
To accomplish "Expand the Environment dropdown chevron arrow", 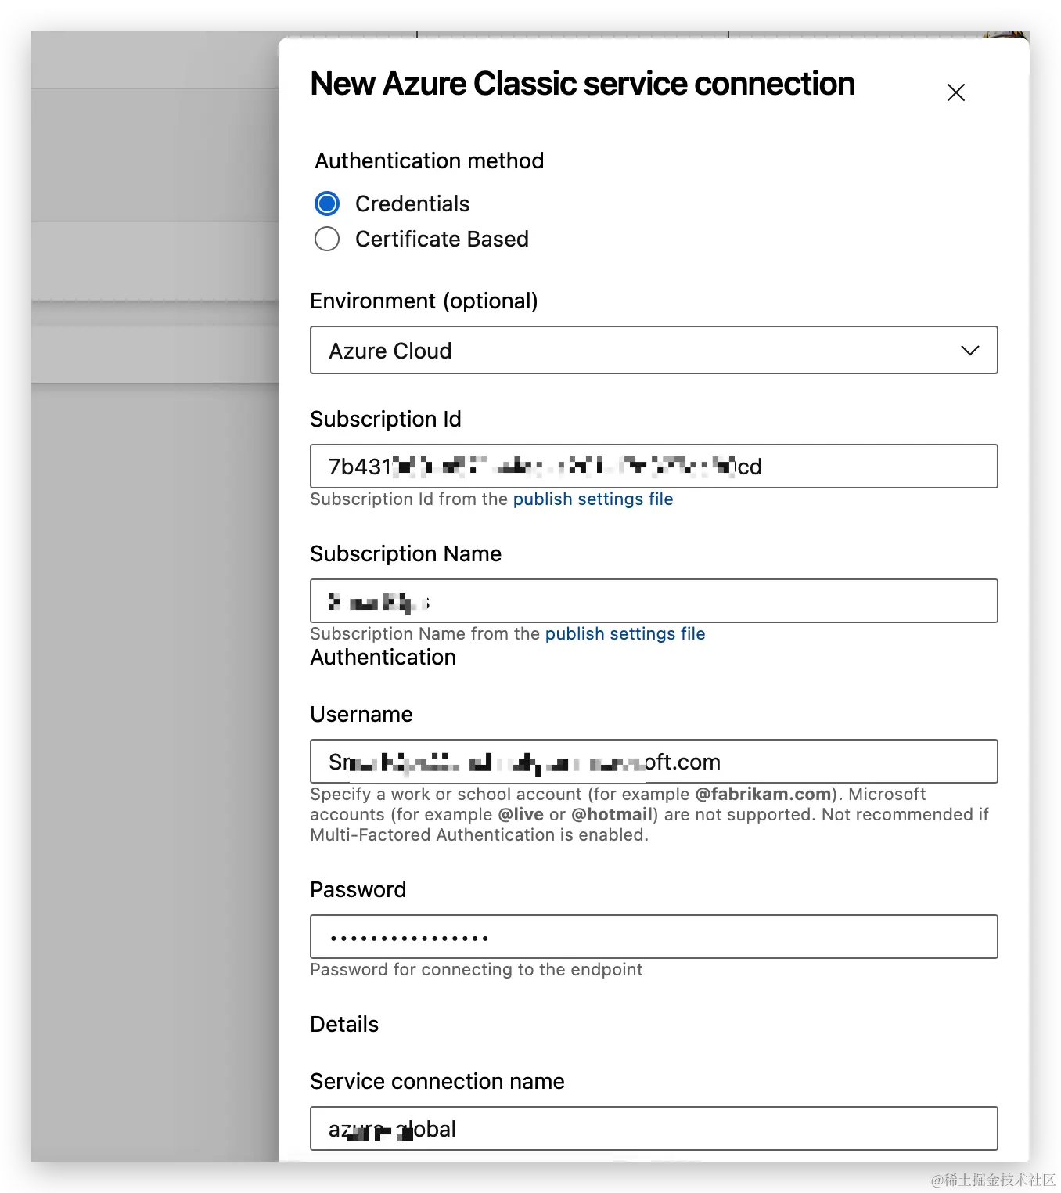I will pyautogui.click(x=969, y=351).
